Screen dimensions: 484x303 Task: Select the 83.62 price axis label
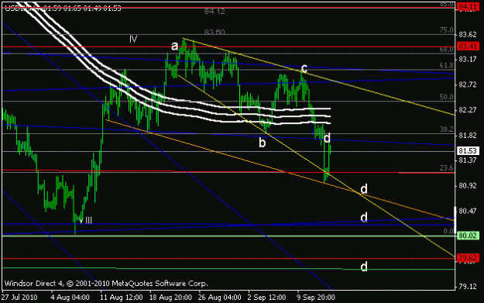[467, 35]
